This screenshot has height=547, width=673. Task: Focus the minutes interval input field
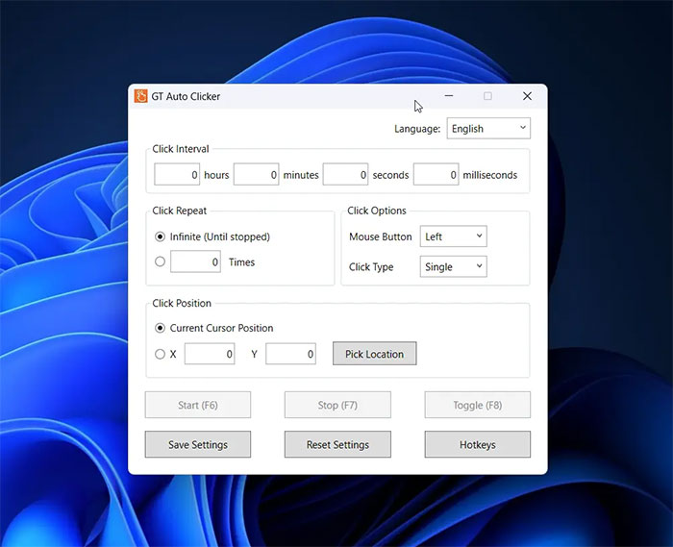click(x=256, y=175)
